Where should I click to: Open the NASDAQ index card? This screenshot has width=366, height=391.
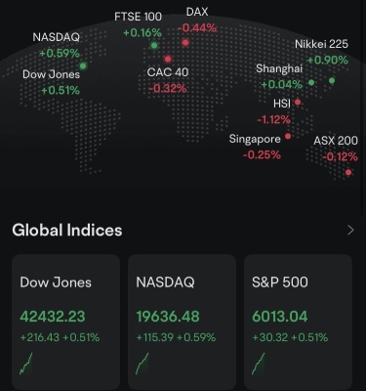[182, 322]
